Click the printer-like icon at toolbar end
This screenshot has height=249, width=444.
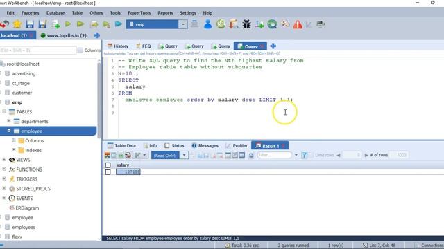[321, 24]
